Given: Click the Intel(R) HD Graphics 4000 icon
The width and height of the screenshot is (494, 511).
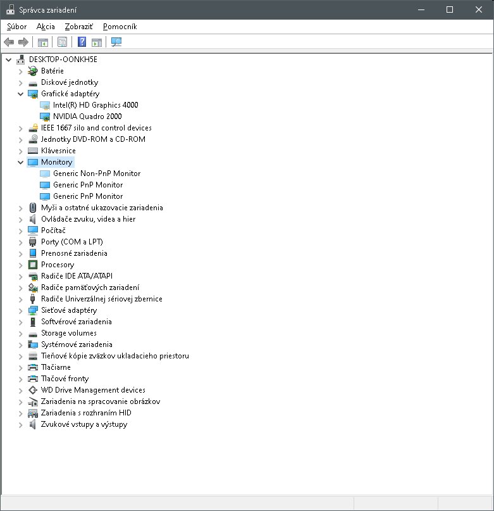Looking at the screenshot, I should [45, 105].
